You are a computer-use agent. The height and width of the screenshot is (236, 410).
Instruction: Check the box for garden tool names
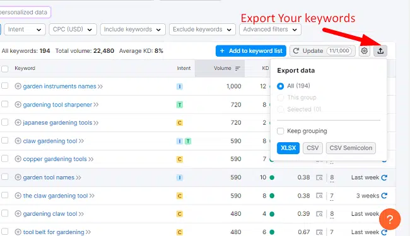(x=4, y=177)
